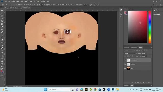
Task: Switch to the Properties tab
Action: coord(127,47)
